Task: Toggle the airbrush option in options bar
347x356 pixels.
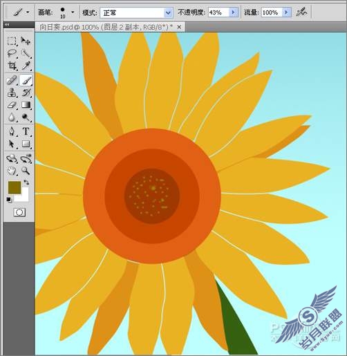Action: tap(301, 12)
